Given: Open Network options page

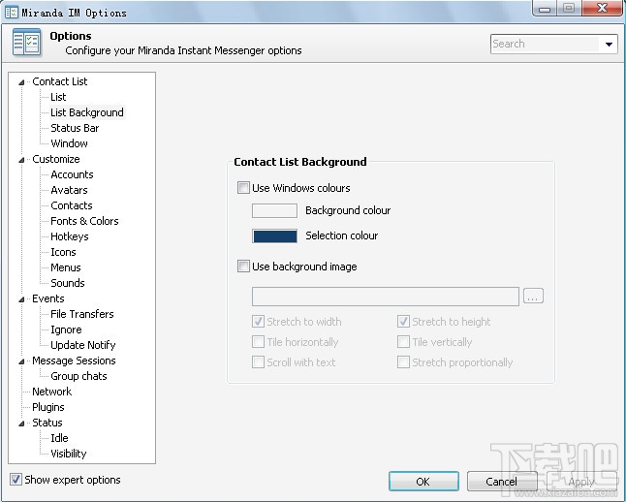Looking at the screenshot, I should (x=52, y=392).
